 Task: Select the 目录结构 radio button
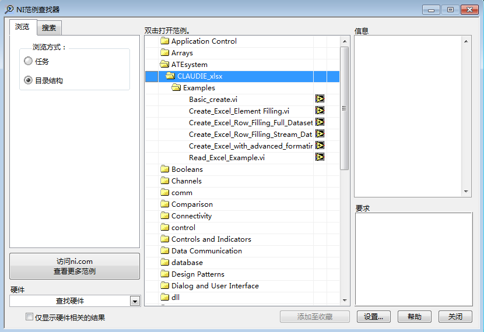tap(28, 80)
